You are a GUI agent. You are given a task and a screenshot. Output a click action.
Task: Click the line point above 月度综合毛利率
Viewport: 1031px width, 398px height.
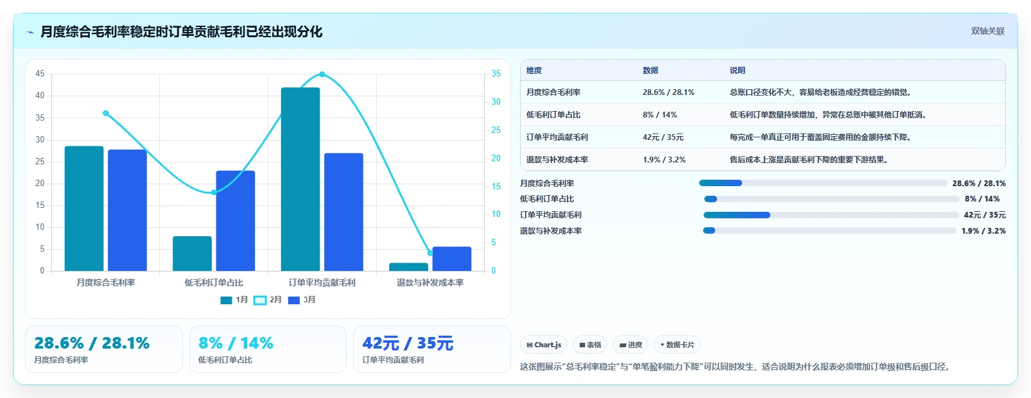click(x=106, y=113)
